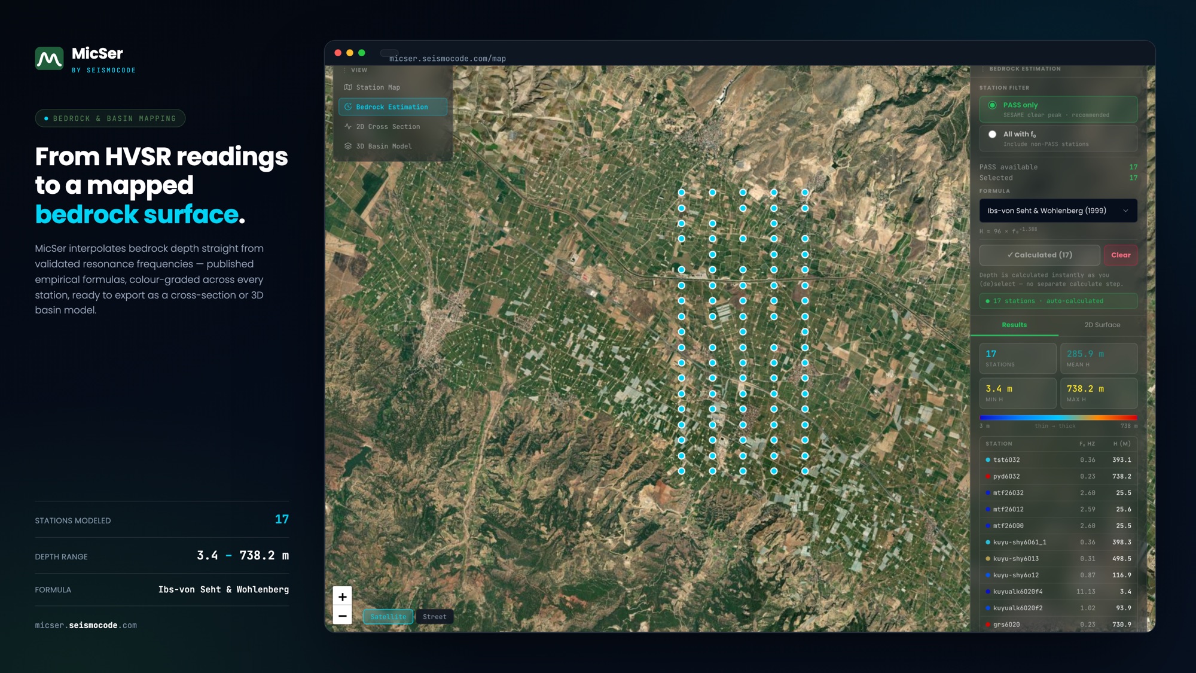Select the kuyu-shy6o12 station row
The width and height of the screenshot is (1196, 673).
pyautogui.click(x=1058, y=575)
